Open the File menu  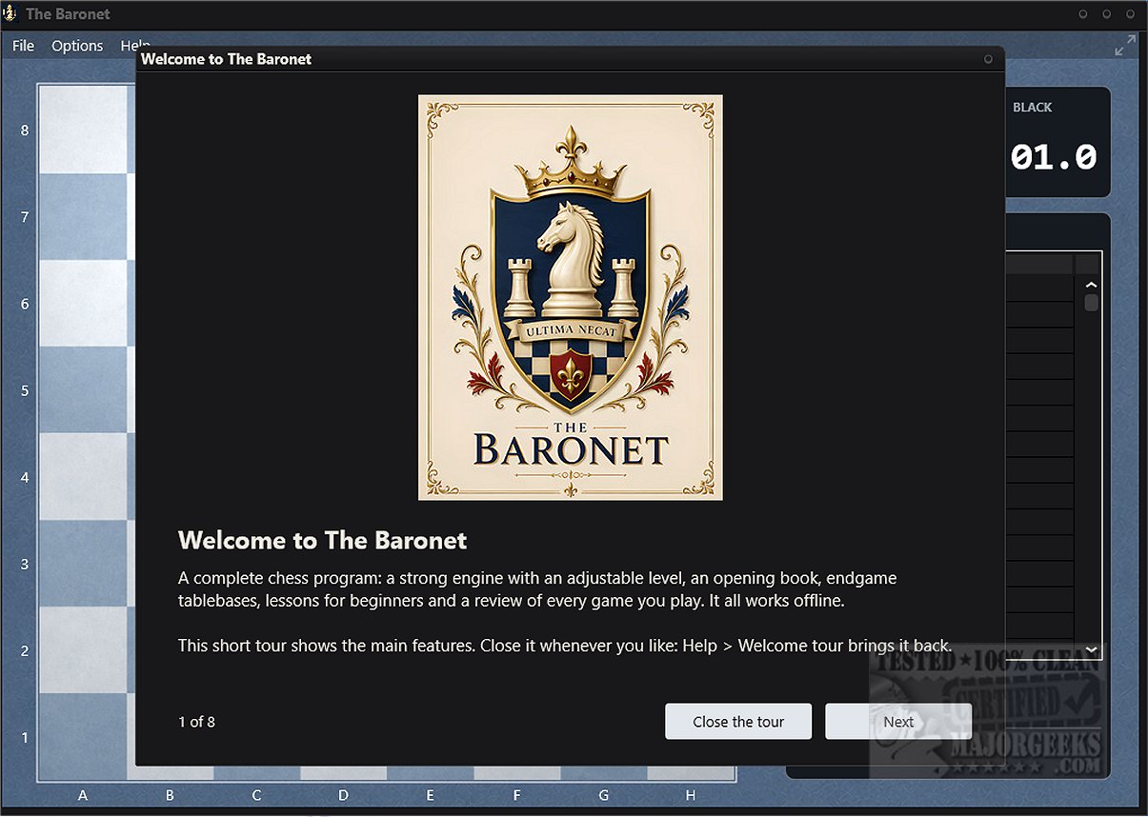[x=23, y=46]
